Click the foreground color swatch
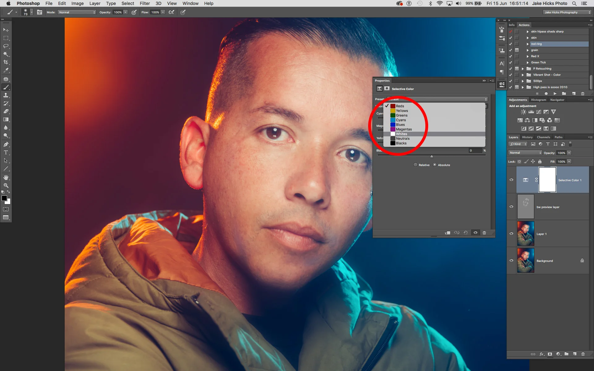The height and width of the screenshot is (371, 594). tap(4, 198)
